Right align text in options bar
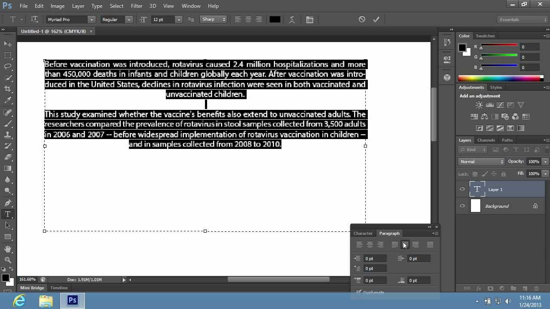This screenshot has width=550, height=309. [259, 19]
